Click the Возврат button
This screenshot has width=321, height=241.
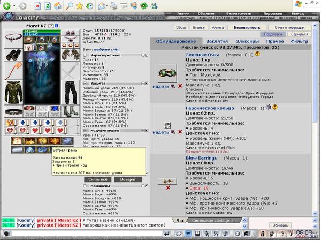point(128,179)
